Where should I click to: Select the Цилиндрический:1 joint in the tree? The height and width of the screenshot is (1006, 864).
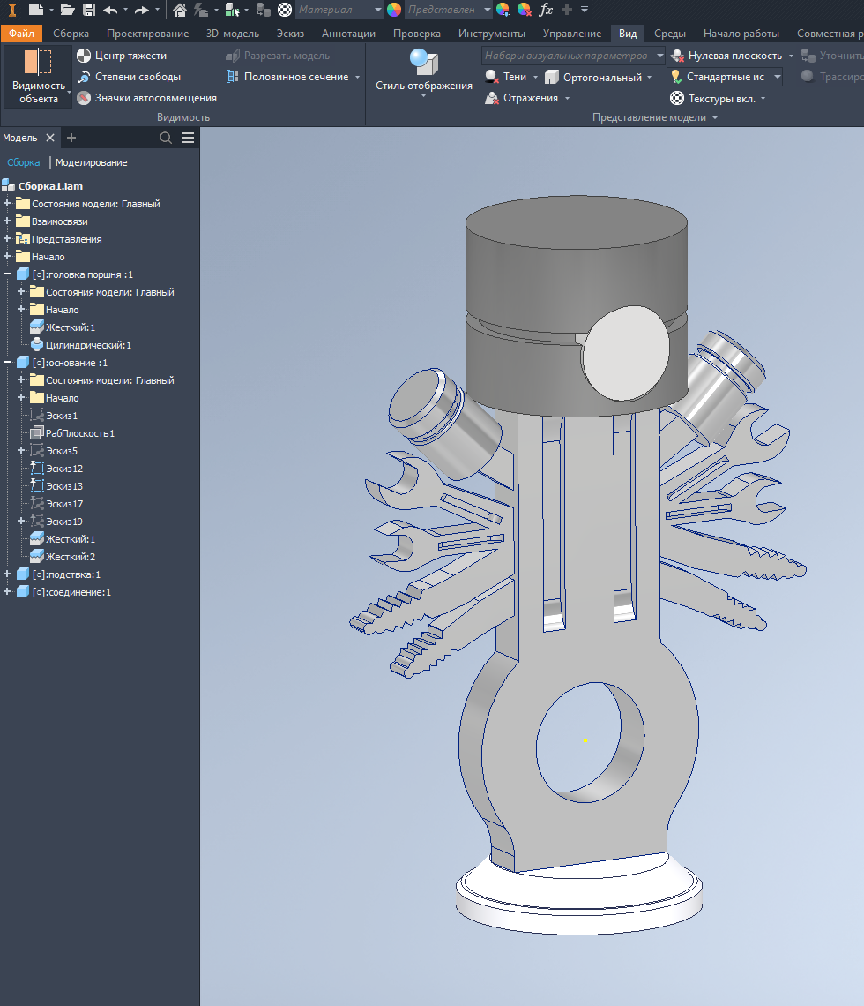click(x=81, y=345)
